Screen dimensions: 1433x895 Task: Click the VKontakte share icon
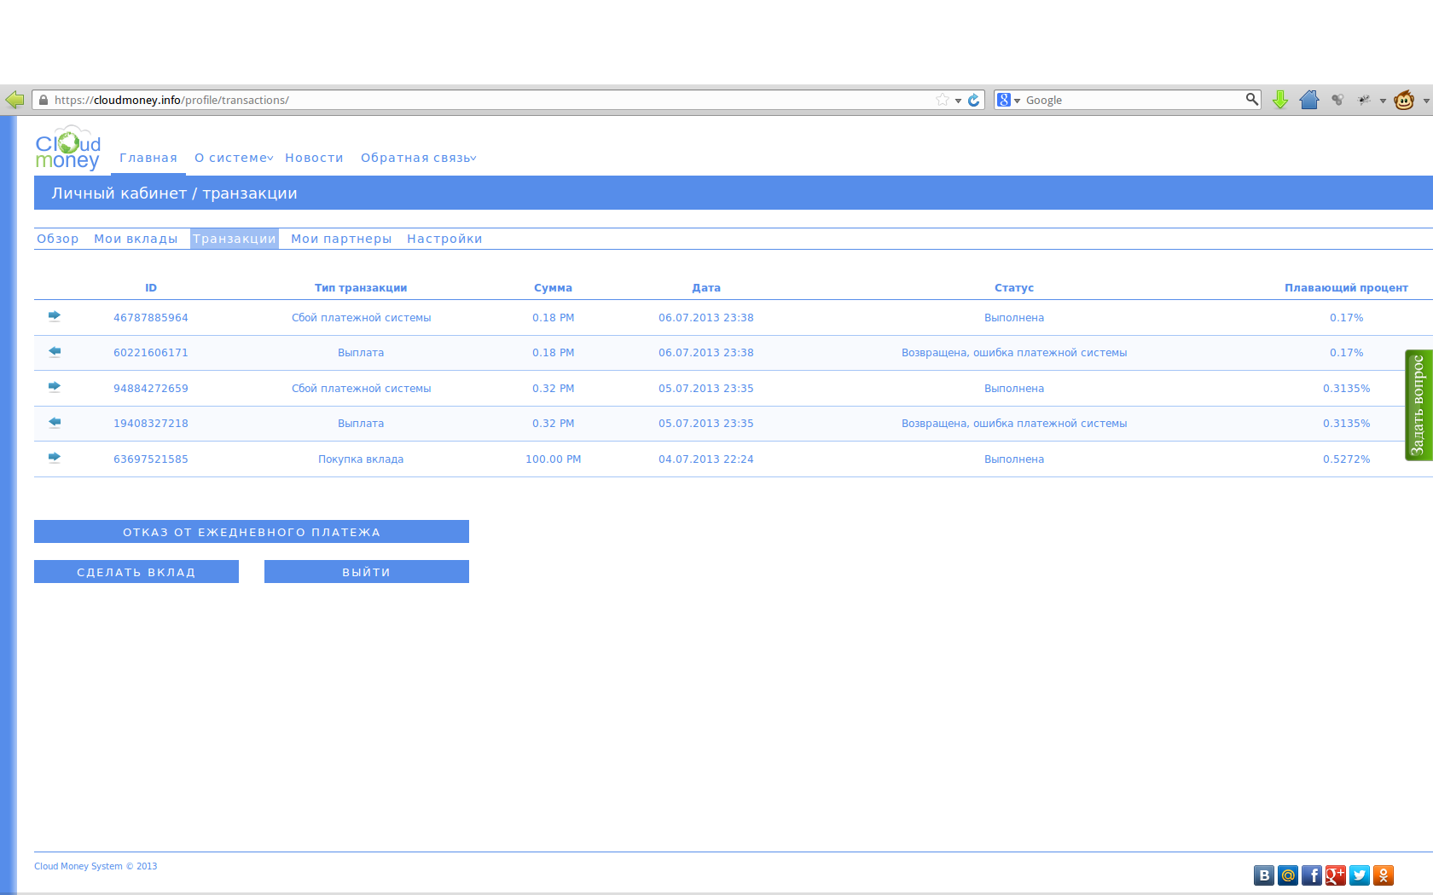(x=1264, y=875)
